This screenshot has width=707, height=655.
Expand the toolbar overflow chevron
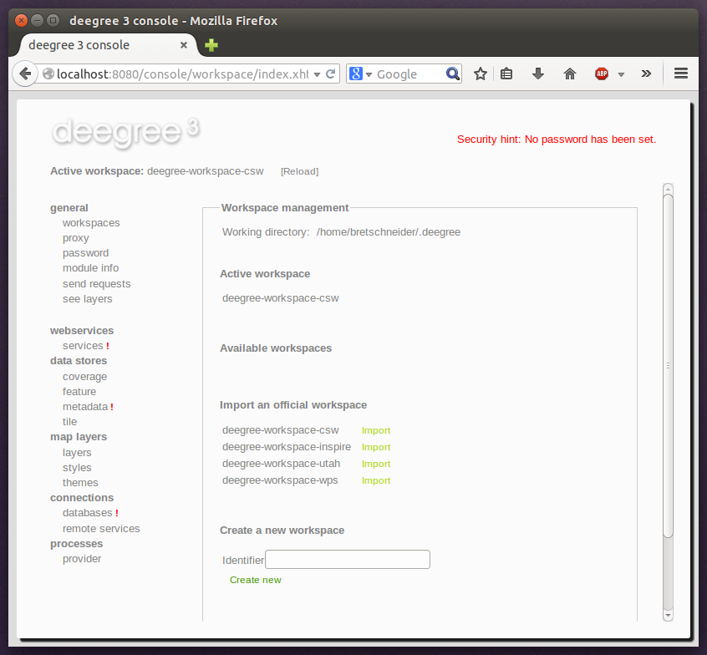[x=646, y=74]
